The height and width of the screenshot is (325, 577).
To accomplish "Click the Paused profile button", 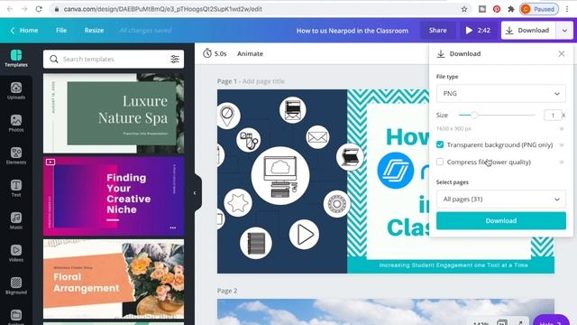I will click(x=539, y=9).
